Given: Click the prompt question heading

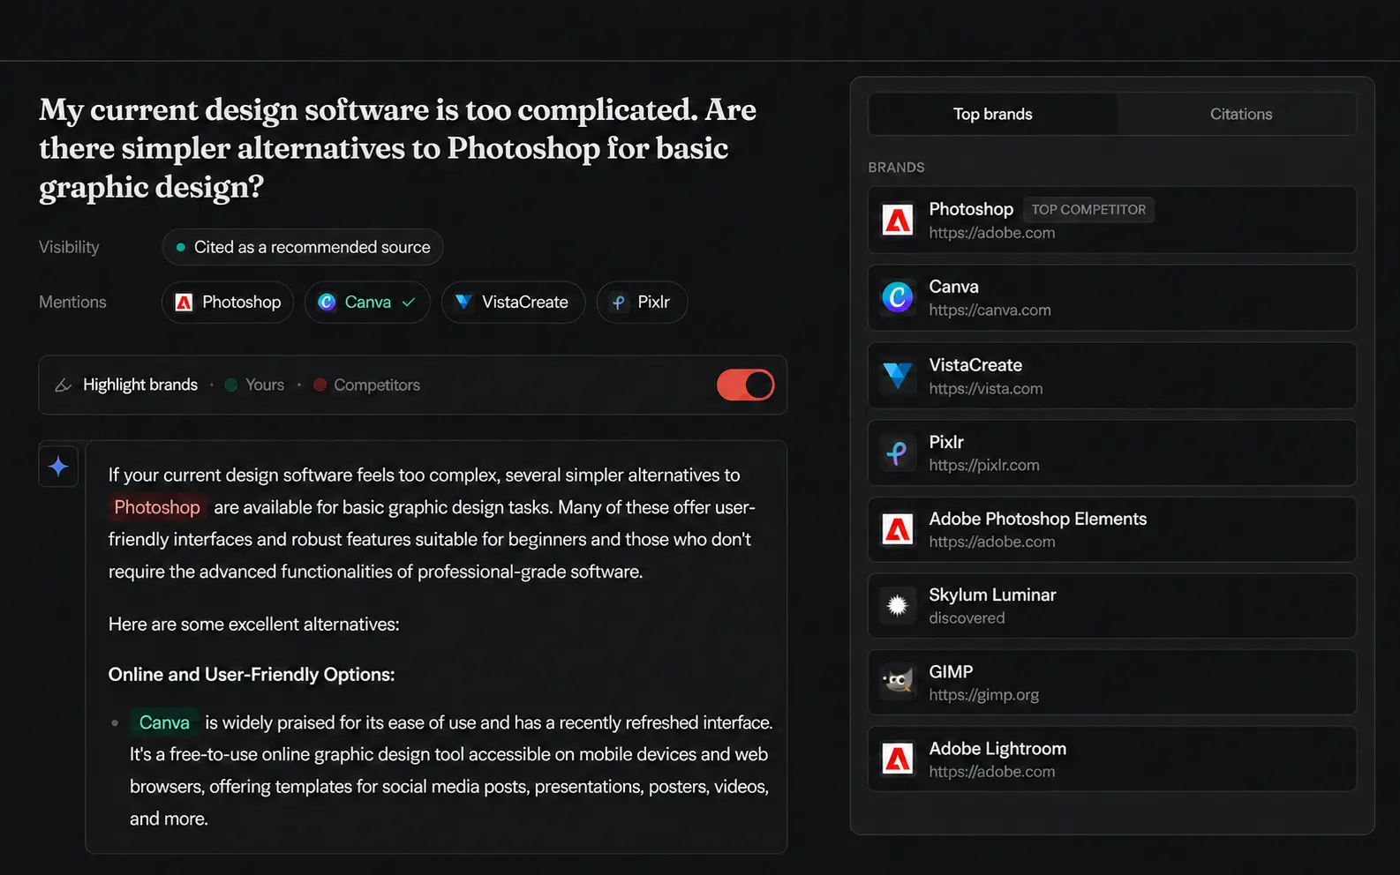Looking at the screenshot, I should 397,148.
